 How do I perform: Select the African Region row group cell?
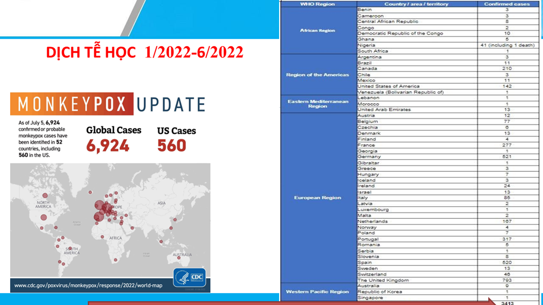click(x=317, y=30)
